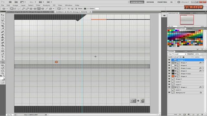Expand effects arrow on Shape 7 layer

coord(203,63)
